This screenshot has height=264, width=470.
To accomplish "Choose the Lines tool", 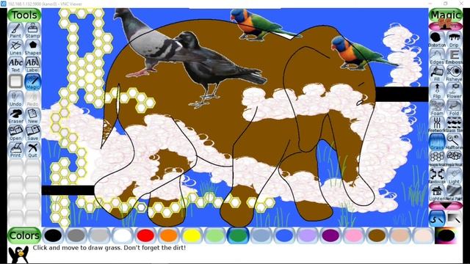I will pyautogui.click(x=15, y=48).
